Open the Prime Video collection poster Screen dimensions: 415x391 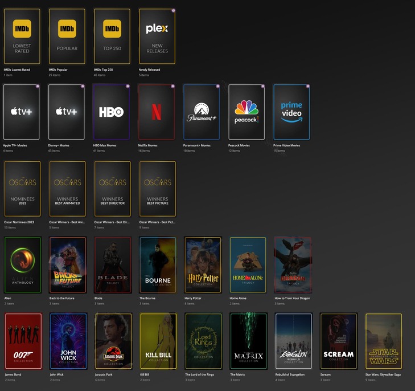tap(291, 112)
